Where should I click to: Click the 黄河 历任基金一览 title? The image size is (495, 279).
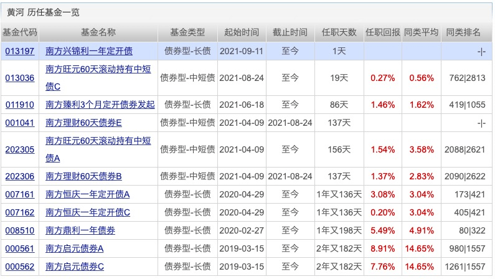coord(43,12)
